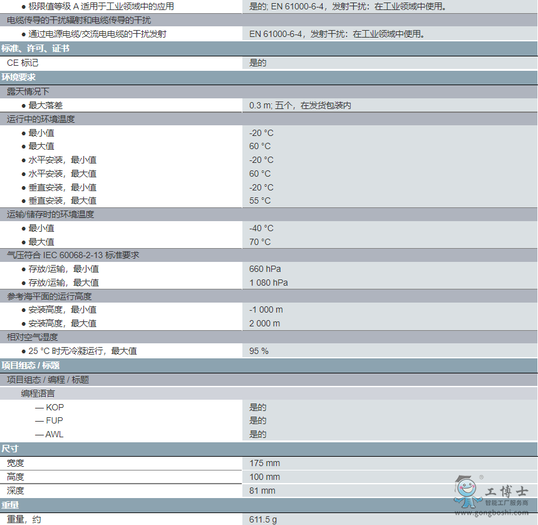Screen dimensions: 538x525
Task: Select the 标准、许可、证书 section header
Action: (x=35, y=48)
